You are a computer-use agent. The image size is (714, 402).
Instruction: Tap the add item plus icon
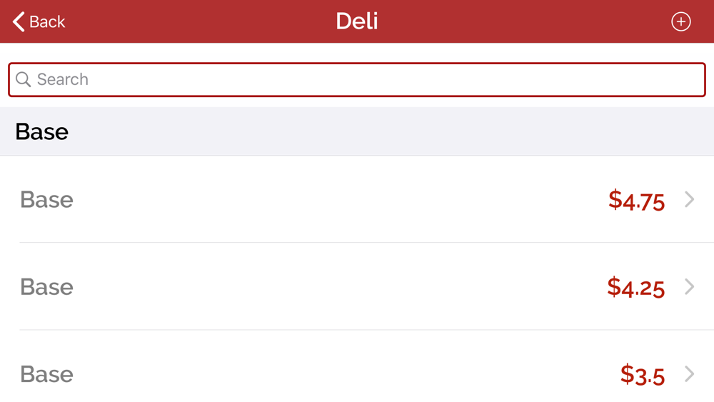[x=680, y=21]
